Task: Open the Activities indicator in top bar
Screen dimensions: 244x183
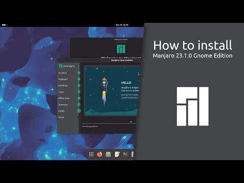Action: tap(4, 25)
